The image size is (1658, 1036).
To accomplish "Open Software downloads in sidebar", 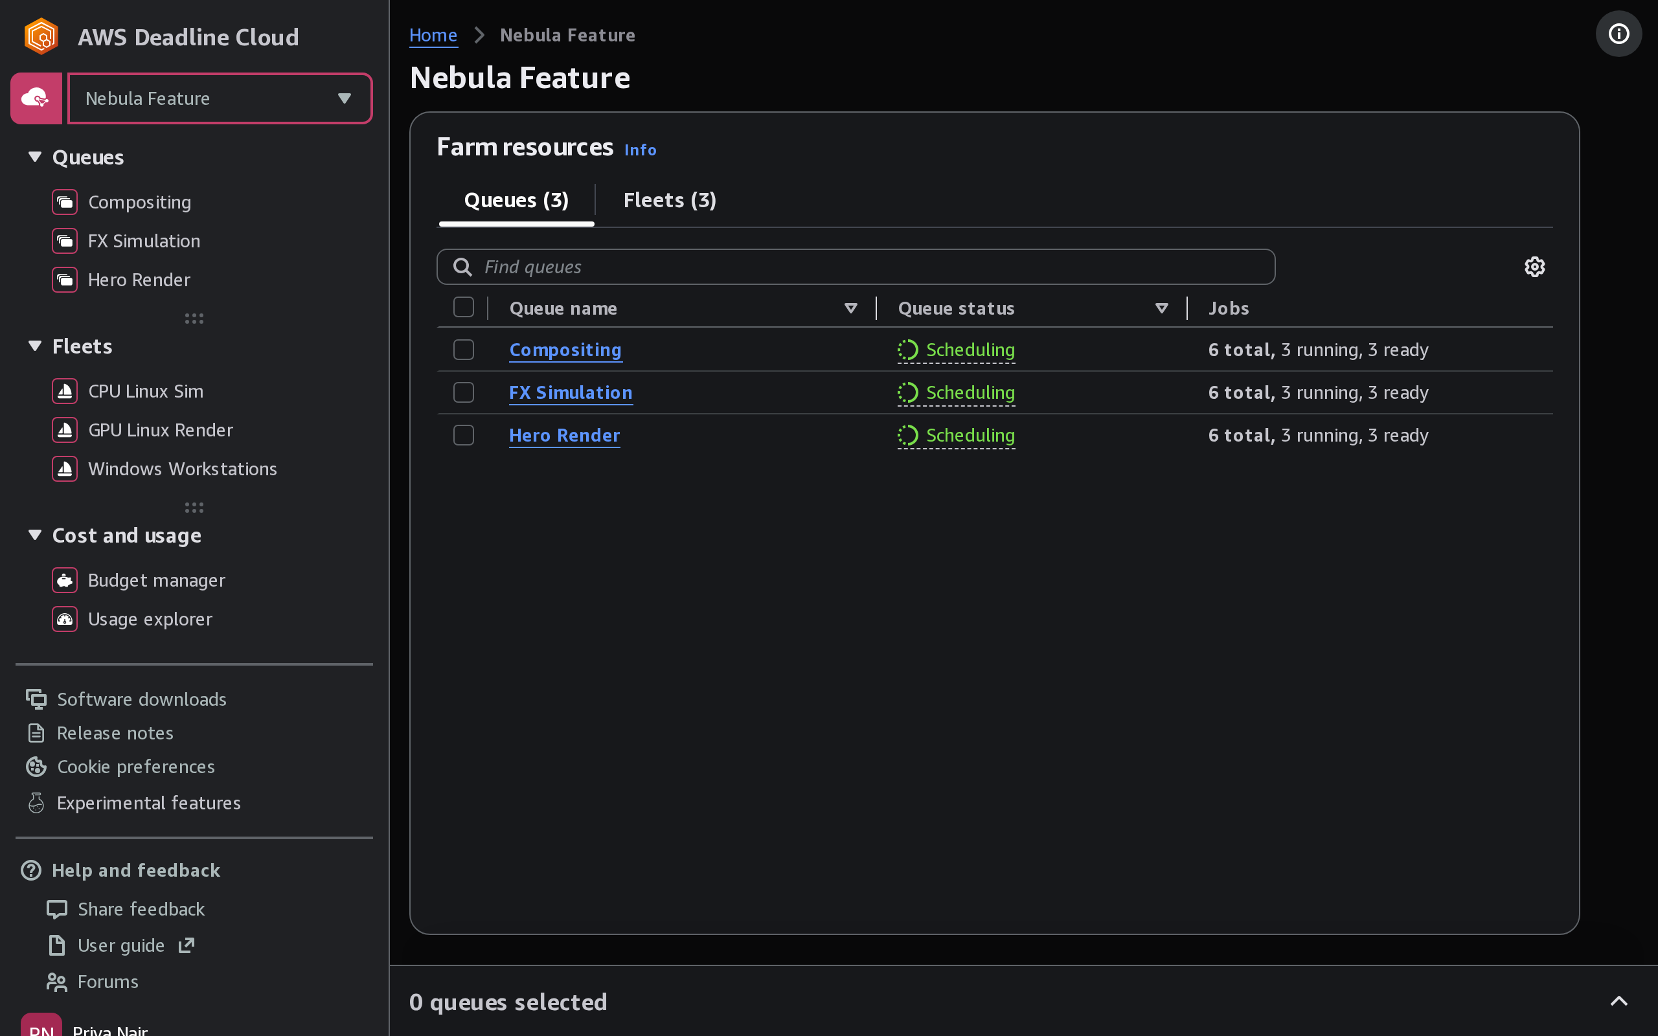I will [141, 699].
